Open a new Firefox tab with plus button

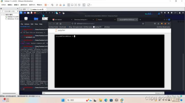(140, 20)
